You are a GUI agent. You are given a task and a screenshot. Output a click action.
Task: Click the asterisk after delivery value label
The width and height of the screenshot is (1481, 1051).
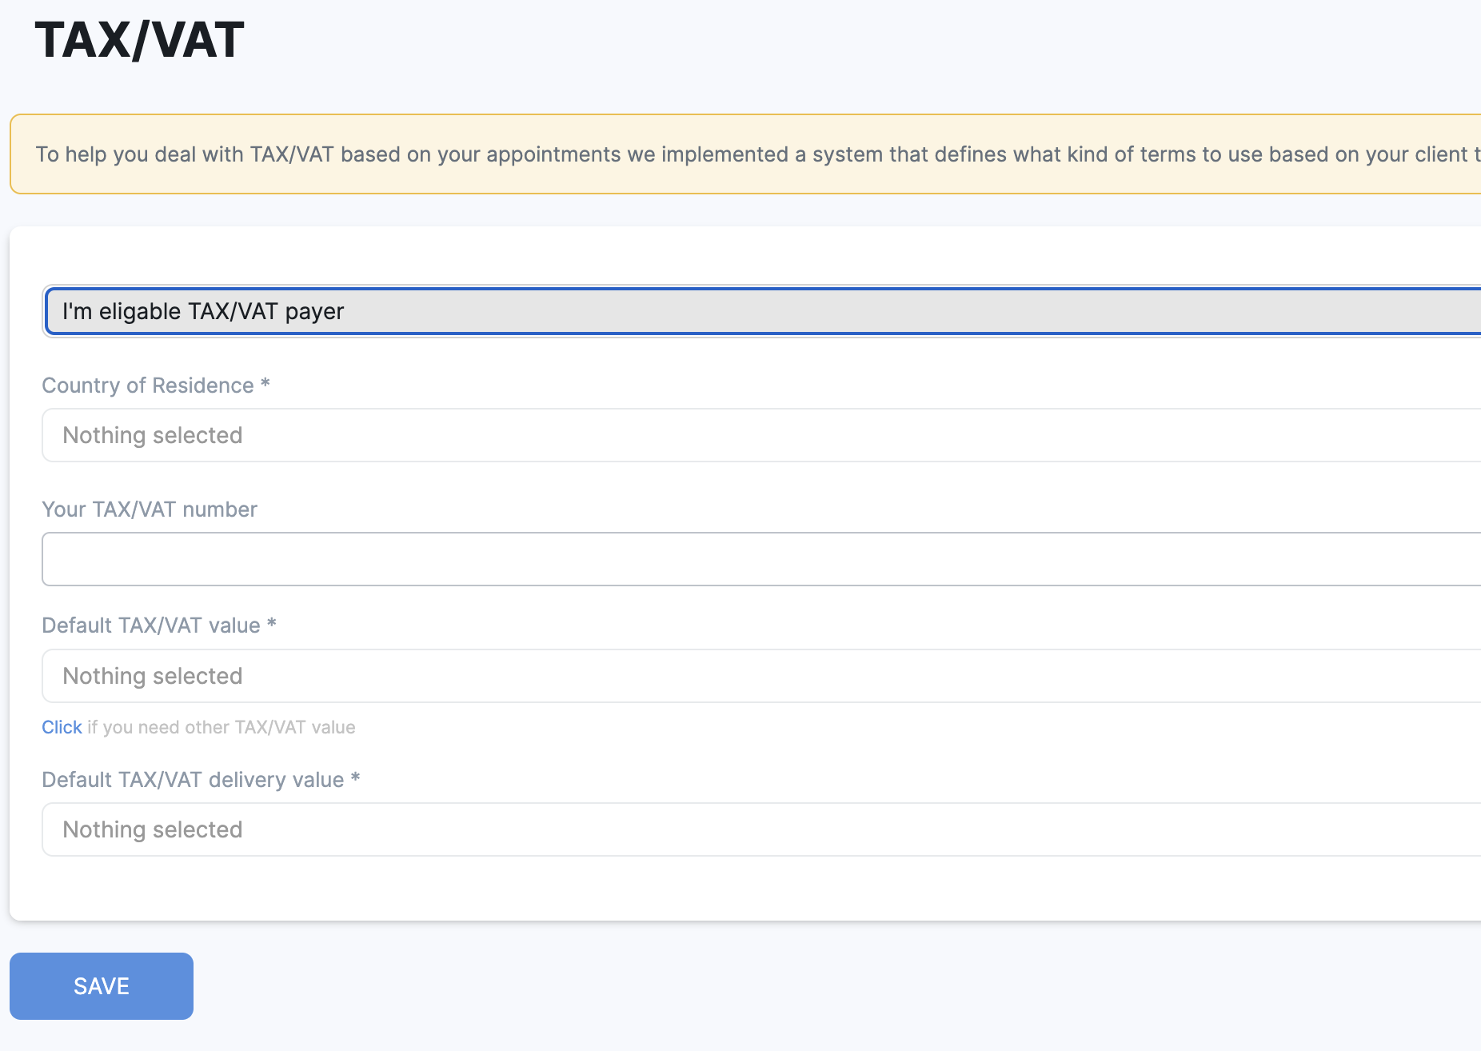(356, 779)
